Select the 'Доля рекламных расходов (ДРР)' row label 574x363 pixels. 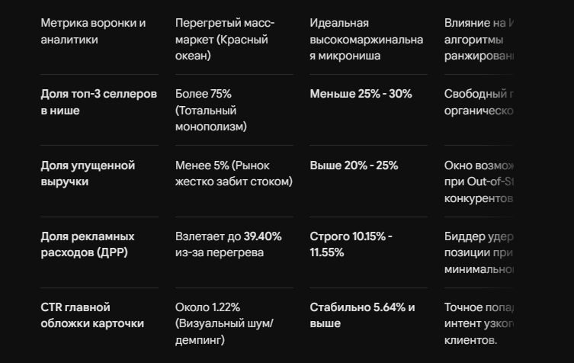pos(88,244)
